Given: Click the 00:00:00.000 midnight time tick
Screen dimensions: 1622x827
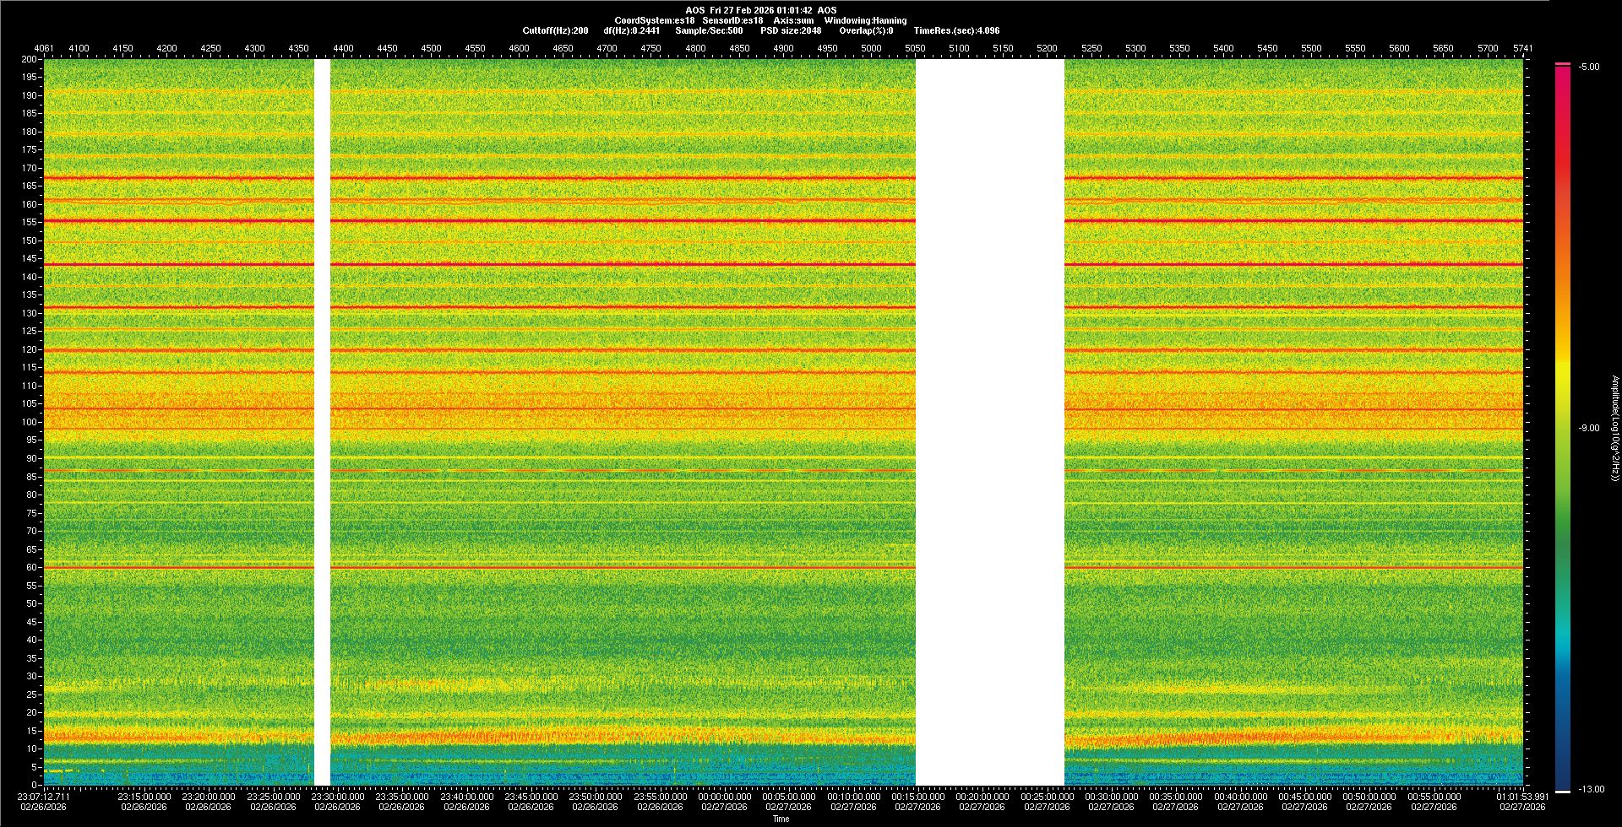Looking at the screenshot, I should [724, 796].
